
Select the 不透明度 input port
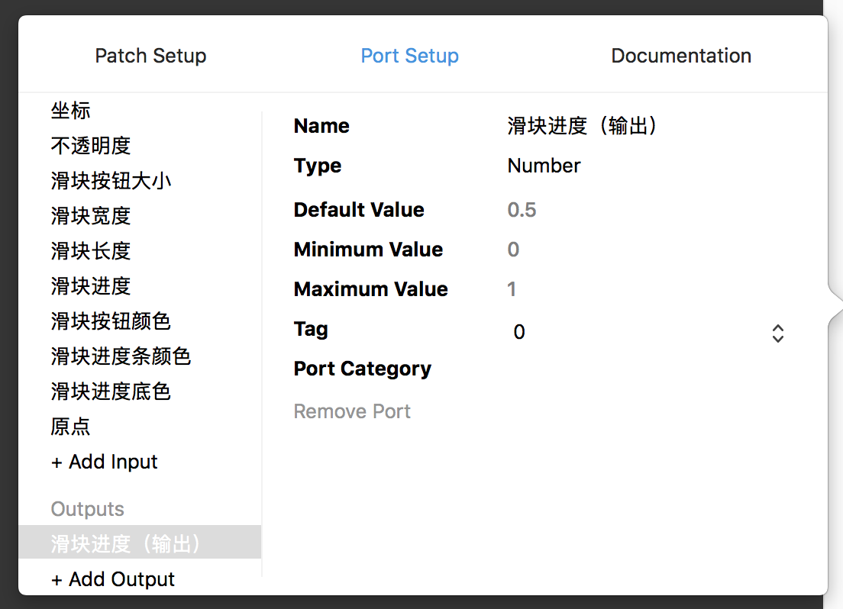click(91, 146)
